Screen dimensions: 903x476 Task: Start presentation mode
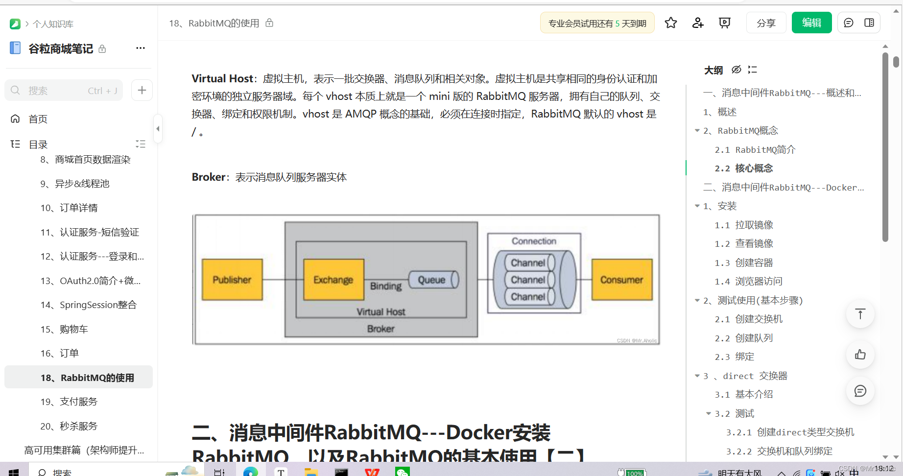tap(724, 23)
